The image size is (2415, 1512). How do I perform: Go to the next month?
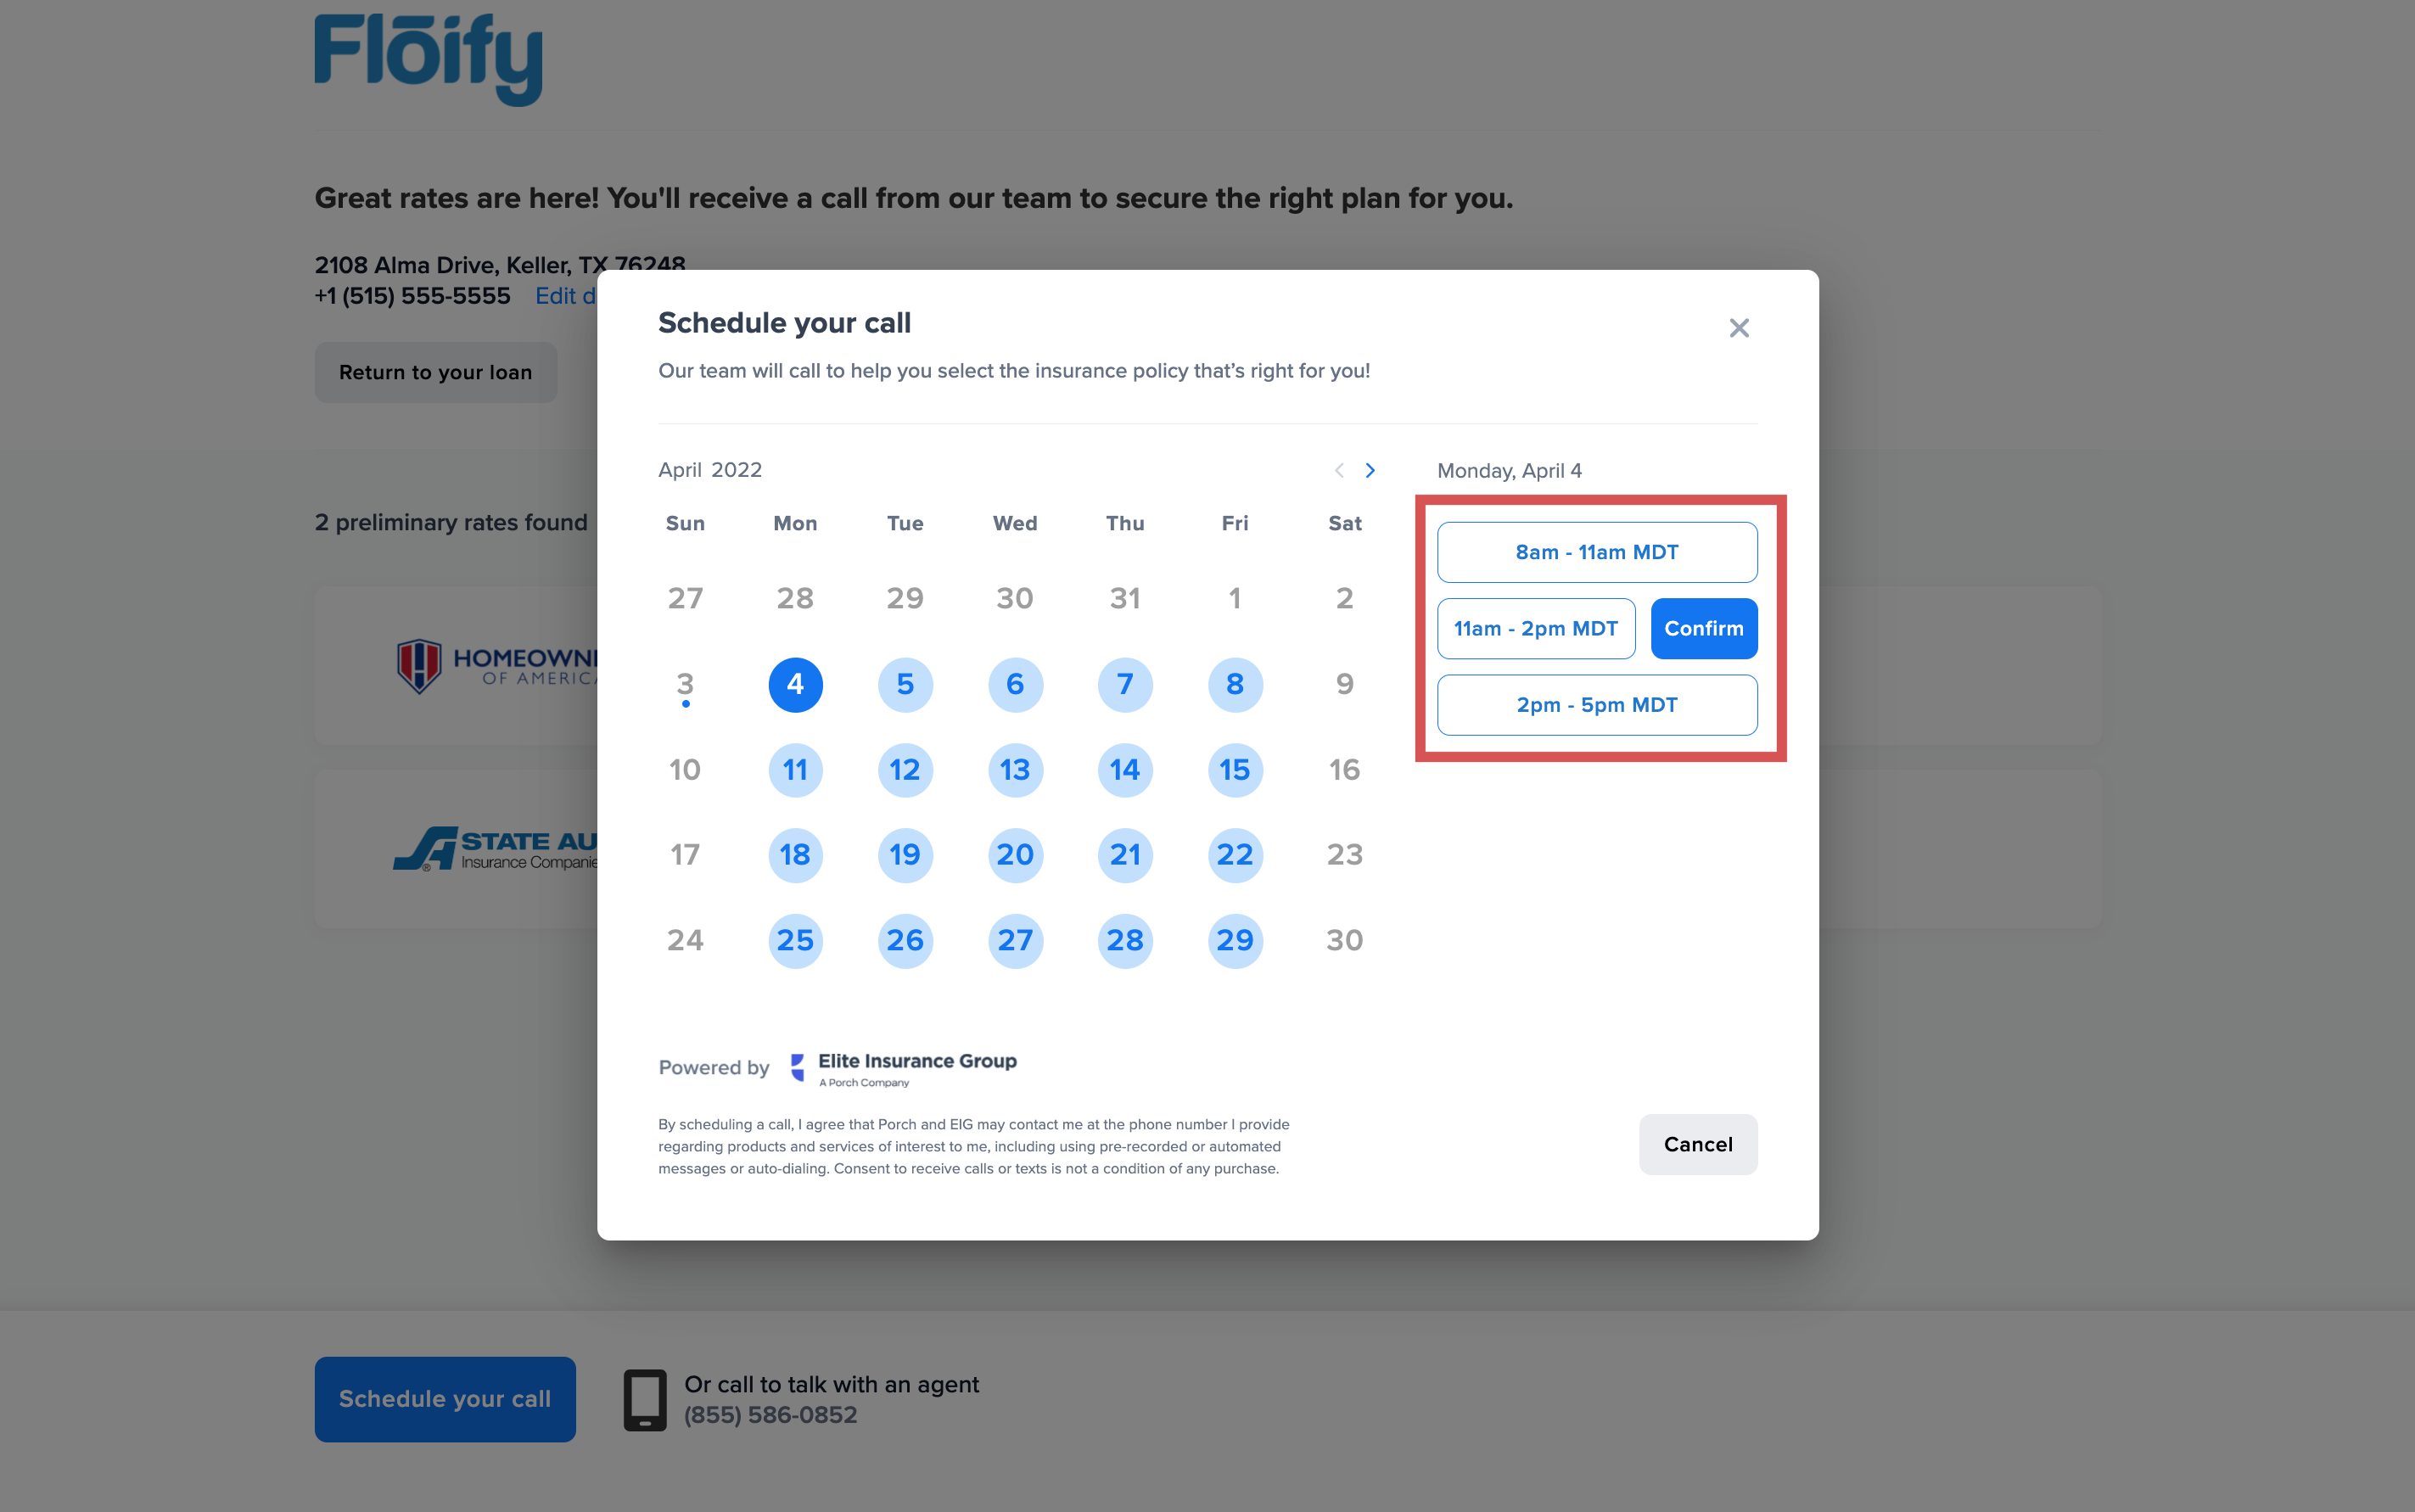[1370, 470]
